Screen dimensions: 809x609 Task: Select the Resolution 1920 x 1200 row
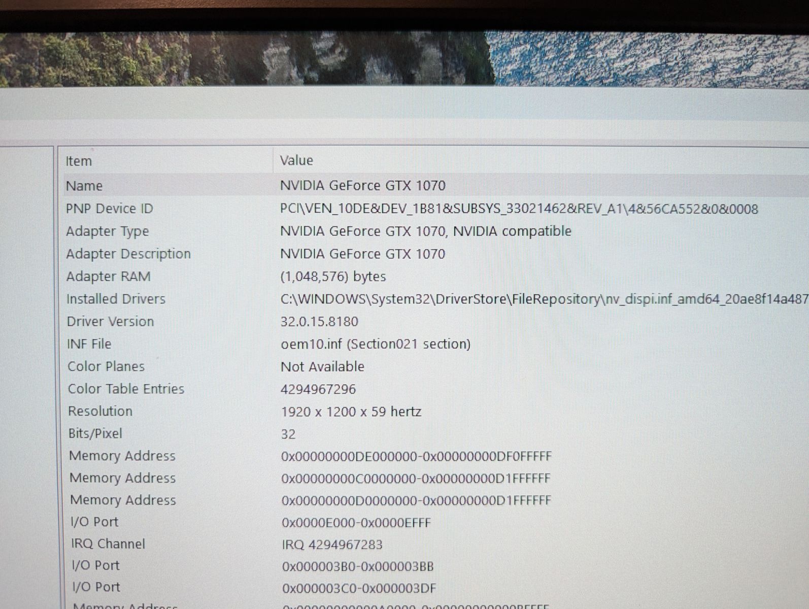(100, 411)
